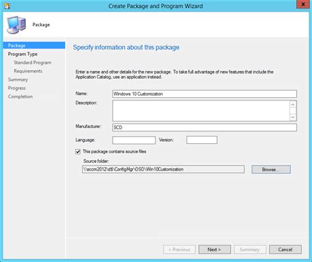Click Description scrollbar up arrow
Image resolution: width=312 pixels, height=262 pixels.
coord(293,104)
